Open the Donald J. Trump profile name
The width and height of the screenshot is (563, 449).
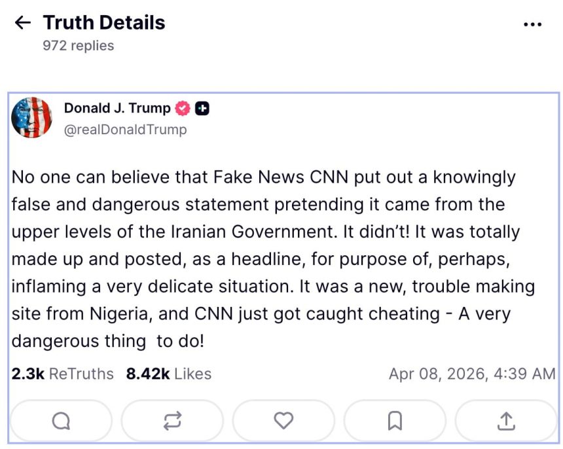(117, 109)
